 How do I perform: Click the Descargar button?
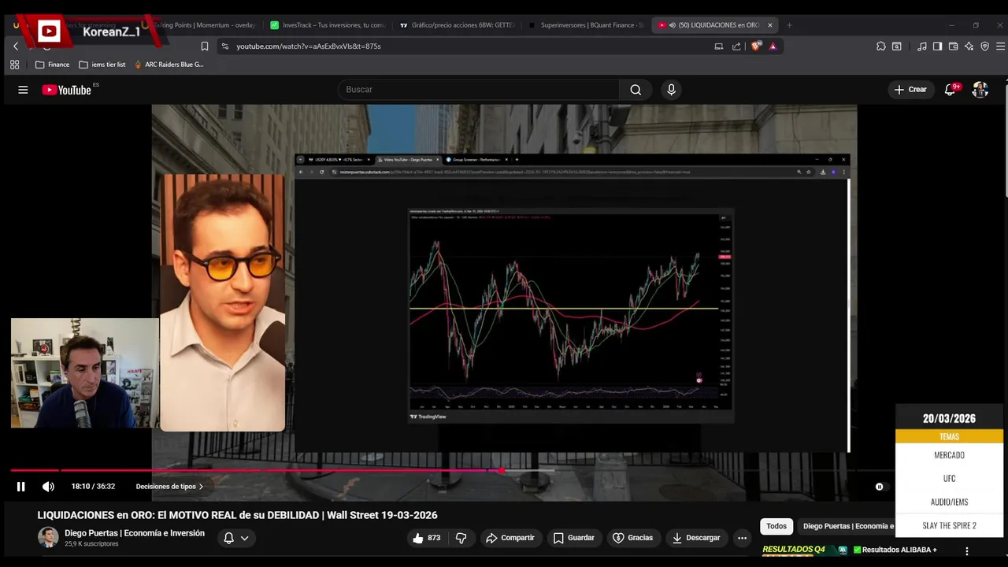tap(695, 538)
